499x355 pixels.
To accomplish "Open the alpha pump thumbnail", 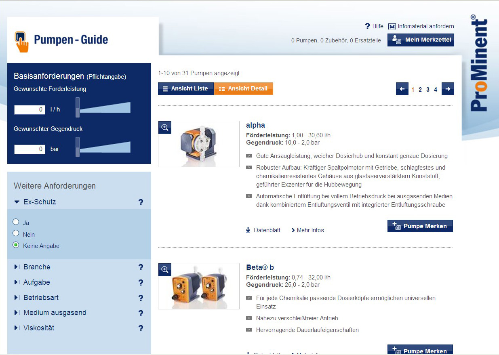I will [x=199, y=144].
